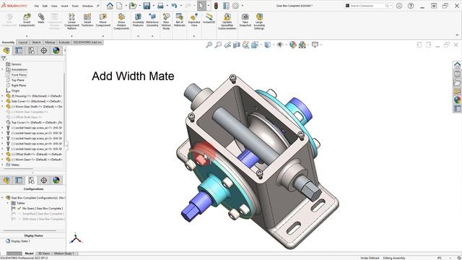The height and width of the screenshot is (260, 462).
Task: Expand the Housing<1> tree node
Action: 2,96
